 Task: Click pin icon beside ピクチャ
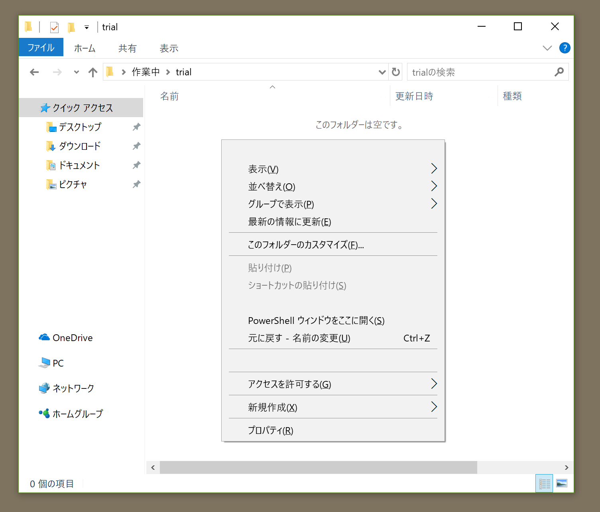tap(136, 184)
